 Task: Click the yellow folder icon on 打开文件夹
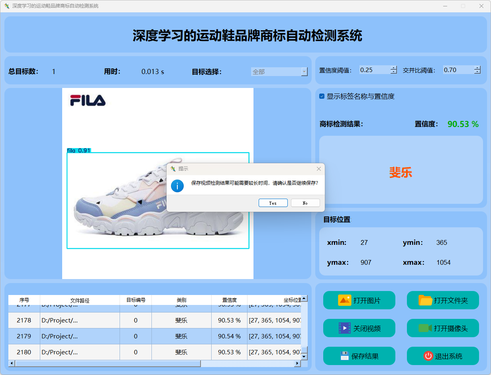coord(425,300)
